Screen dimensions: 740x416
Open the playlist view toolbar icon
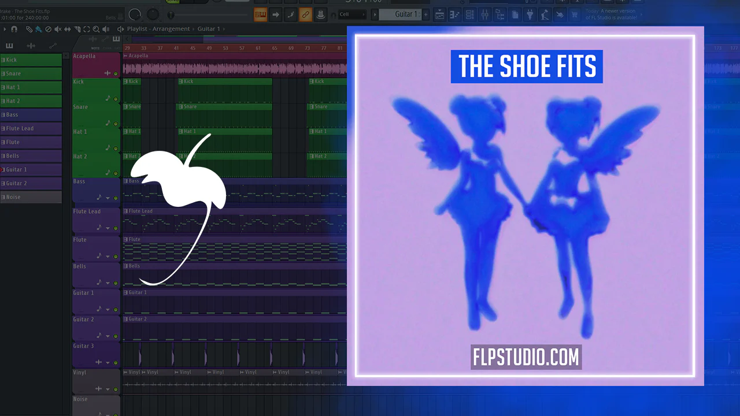(x=439, y=14)
